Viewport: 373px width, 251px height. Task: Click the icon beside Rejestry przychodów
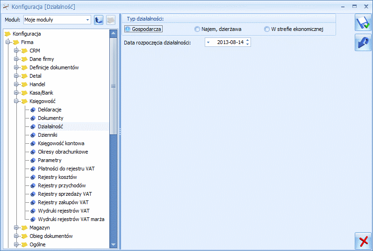[33, 186]
